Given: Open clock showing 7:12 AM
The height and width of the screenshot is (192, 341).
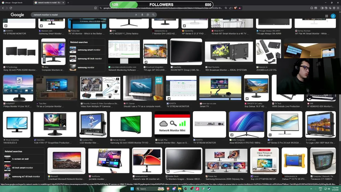Looking at the screenshot, I should pos(335,189).
